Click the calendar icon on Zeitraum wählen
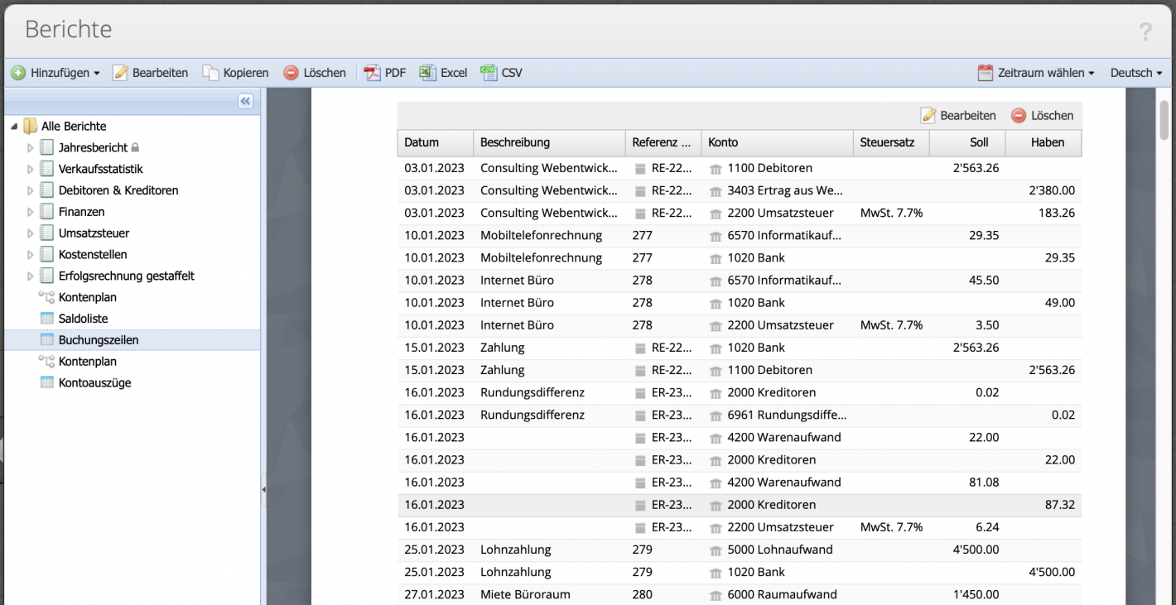 (x=986, y=73)
